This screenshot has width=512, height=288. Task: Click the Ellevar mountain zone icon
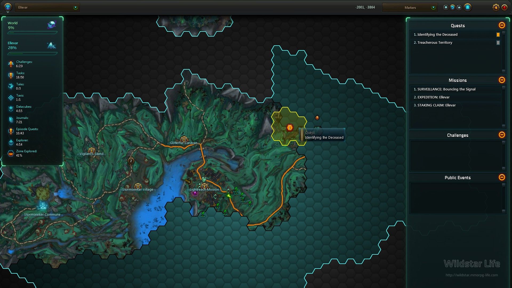[x=51, y=45]
